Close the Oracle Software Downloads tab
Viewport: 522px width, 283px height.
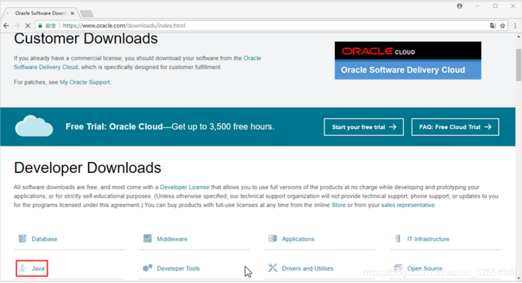(x=72, y=14)
